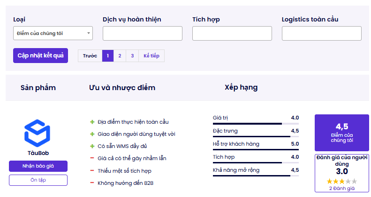Click red minus icon beside Không hướng đến B2B
The height and width of the screenshot is (197, 371).
(92, 183)
